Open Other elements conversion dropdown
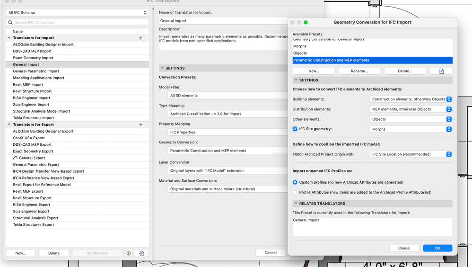 pos(411,119)
